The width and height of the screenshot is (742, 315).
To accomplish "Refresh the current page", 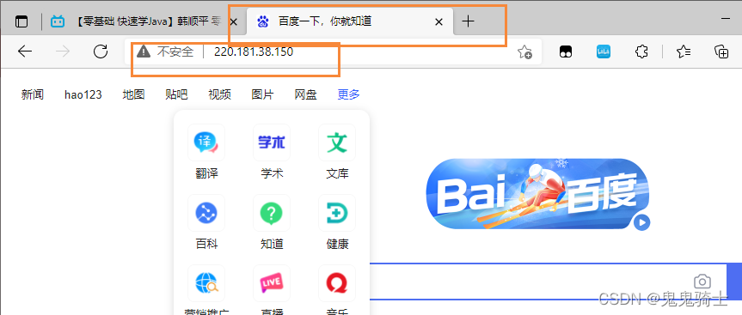I will tap(101, 51).
